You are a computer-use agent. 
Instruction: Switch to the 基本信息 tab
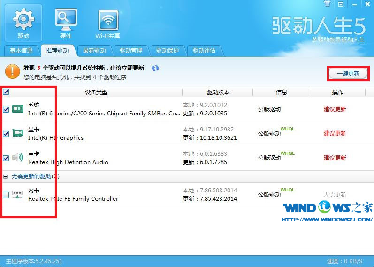(x=21, y=51)
